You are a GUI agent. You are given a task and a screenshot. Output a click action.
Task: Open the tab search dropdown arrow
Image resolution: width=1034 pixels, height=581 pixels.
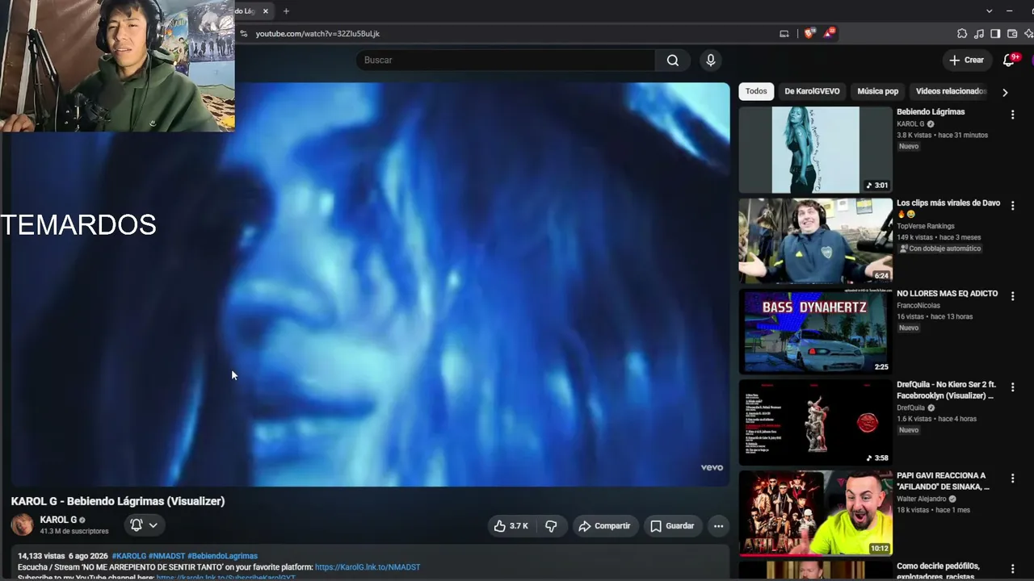(x=989, y=11)
